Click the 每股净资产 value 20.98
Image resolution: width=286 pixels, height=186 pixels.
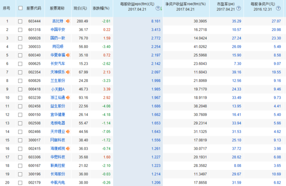click(x=276, y=30)
